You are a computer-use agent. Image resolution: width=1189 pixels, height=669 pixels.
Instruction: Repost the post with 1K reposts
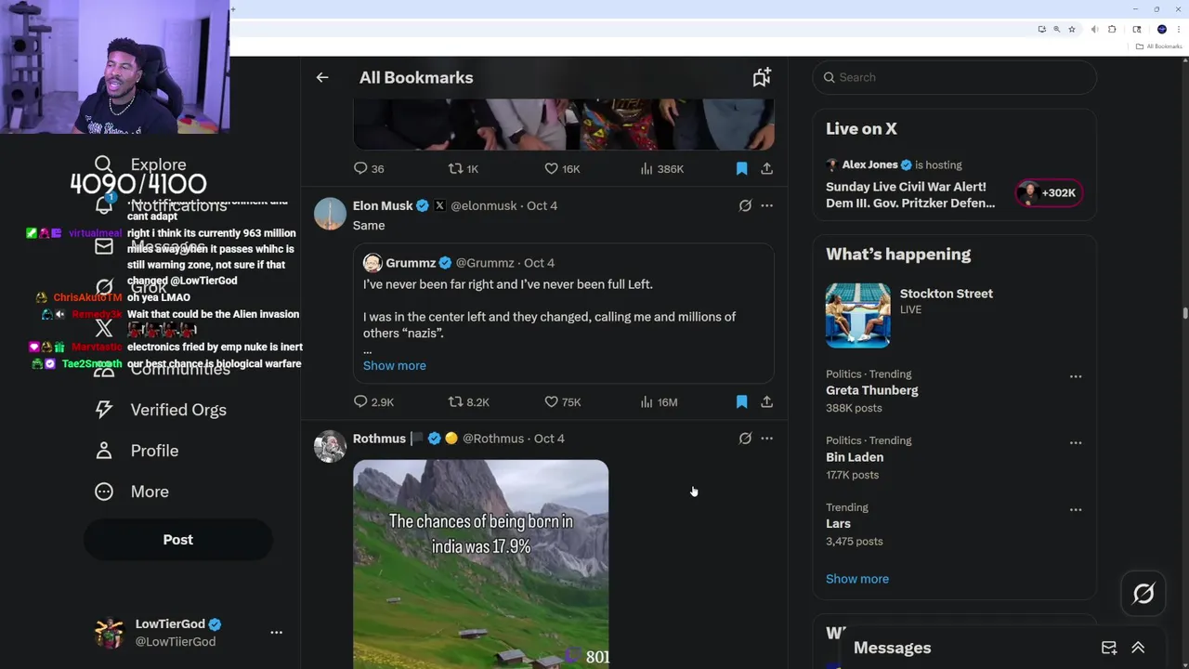click(x=463, y=169)
